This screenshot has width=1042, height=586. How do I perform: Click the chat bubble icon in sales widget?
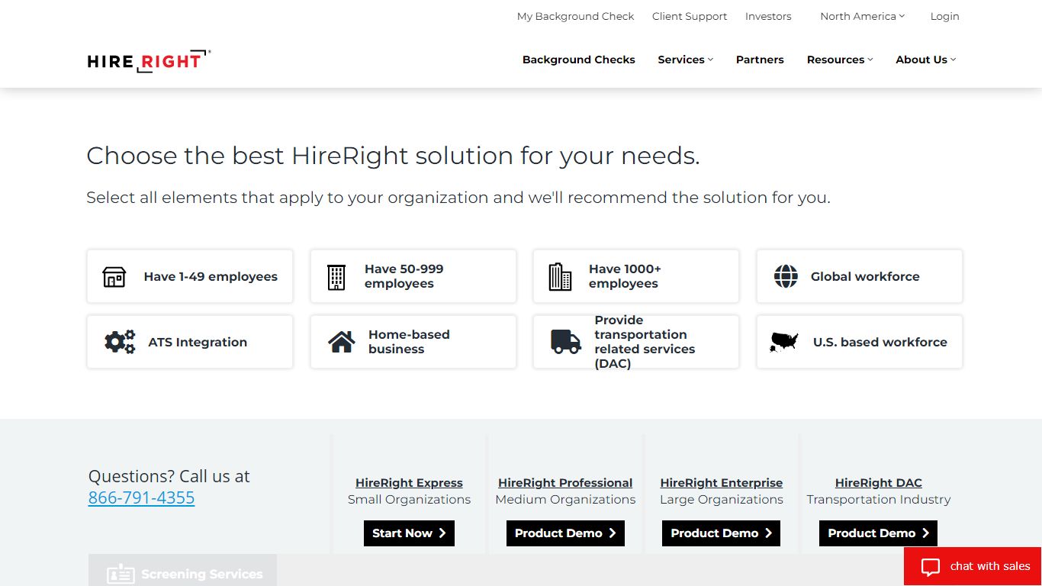(x=931, y=567)
